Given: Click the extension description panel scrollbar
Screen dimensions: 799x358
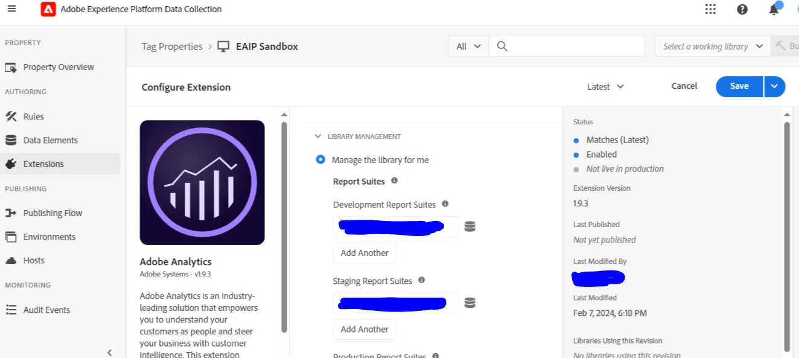Looking at the screenshot, I should click(284, 226).
